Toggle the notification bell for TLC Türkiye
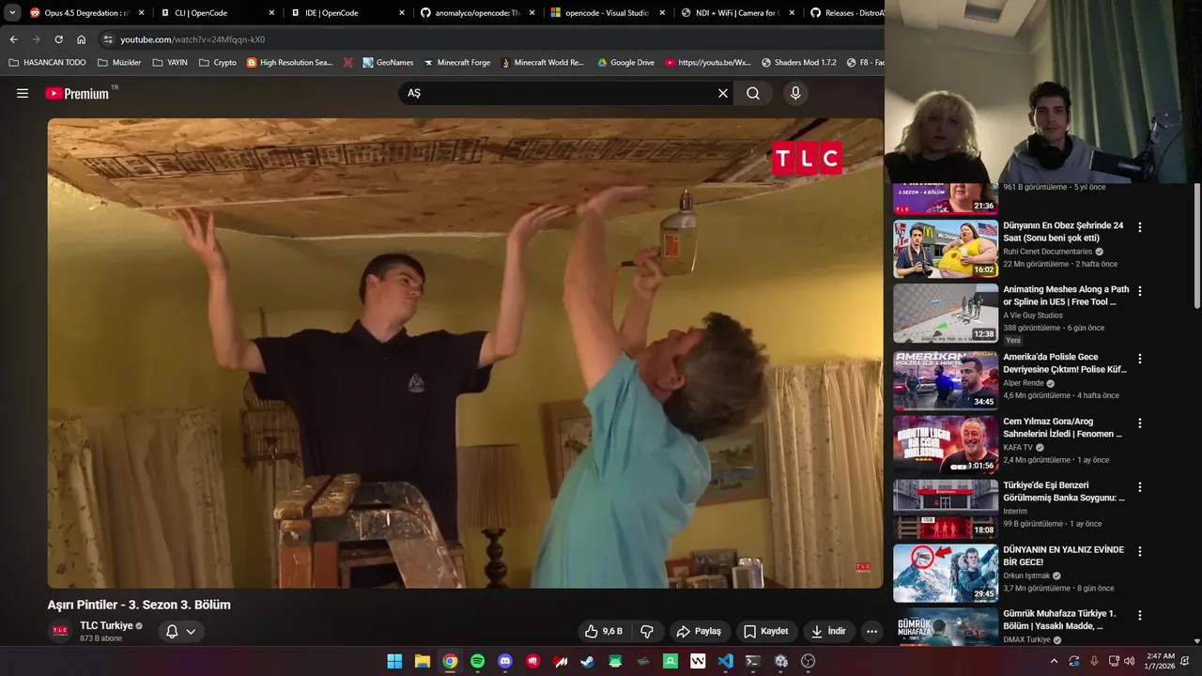Image resolution: width=1202 pixels, height=676 pixels. 172,631
